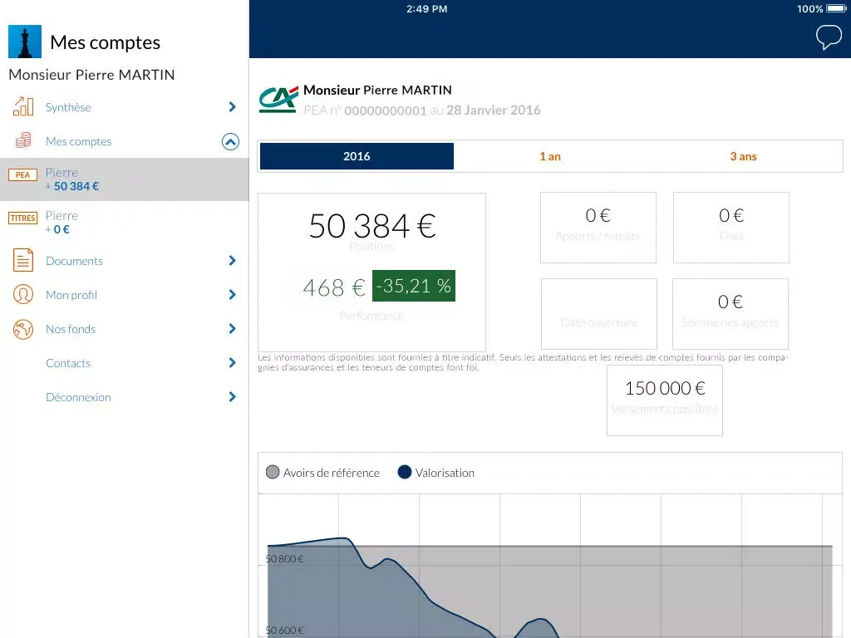Expand the Documents chevron
This screenshot has height=638, width=851.
[233, 260]
